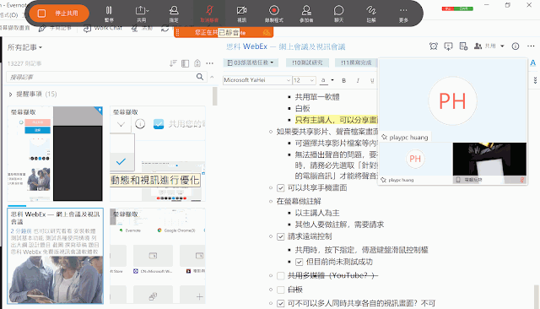This screenshot has width=540, height=309.
Task: Click the orange stop sharing button
Action: pos(59,14)
